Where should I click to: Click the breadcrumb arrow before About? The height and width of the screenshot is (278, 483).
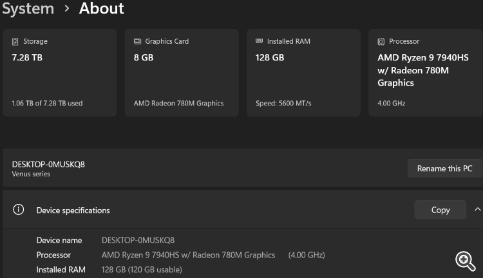click(x=66, y=9)
